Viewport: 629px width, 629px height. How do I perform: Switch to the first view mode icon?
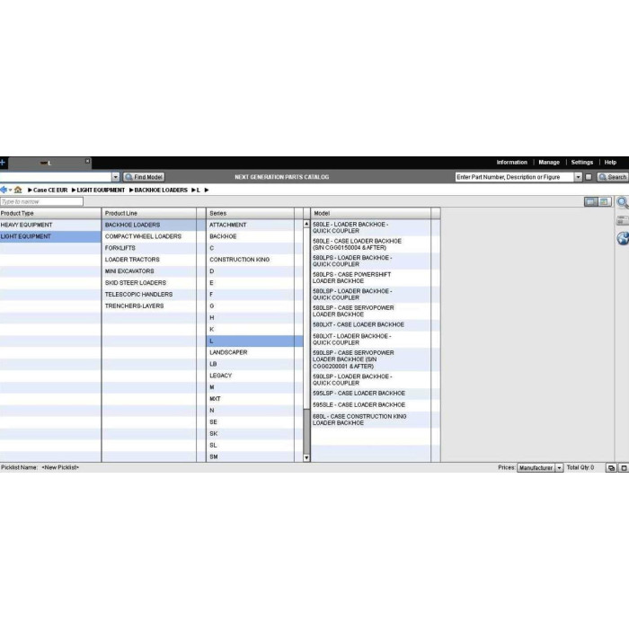[x=591, y=202]
